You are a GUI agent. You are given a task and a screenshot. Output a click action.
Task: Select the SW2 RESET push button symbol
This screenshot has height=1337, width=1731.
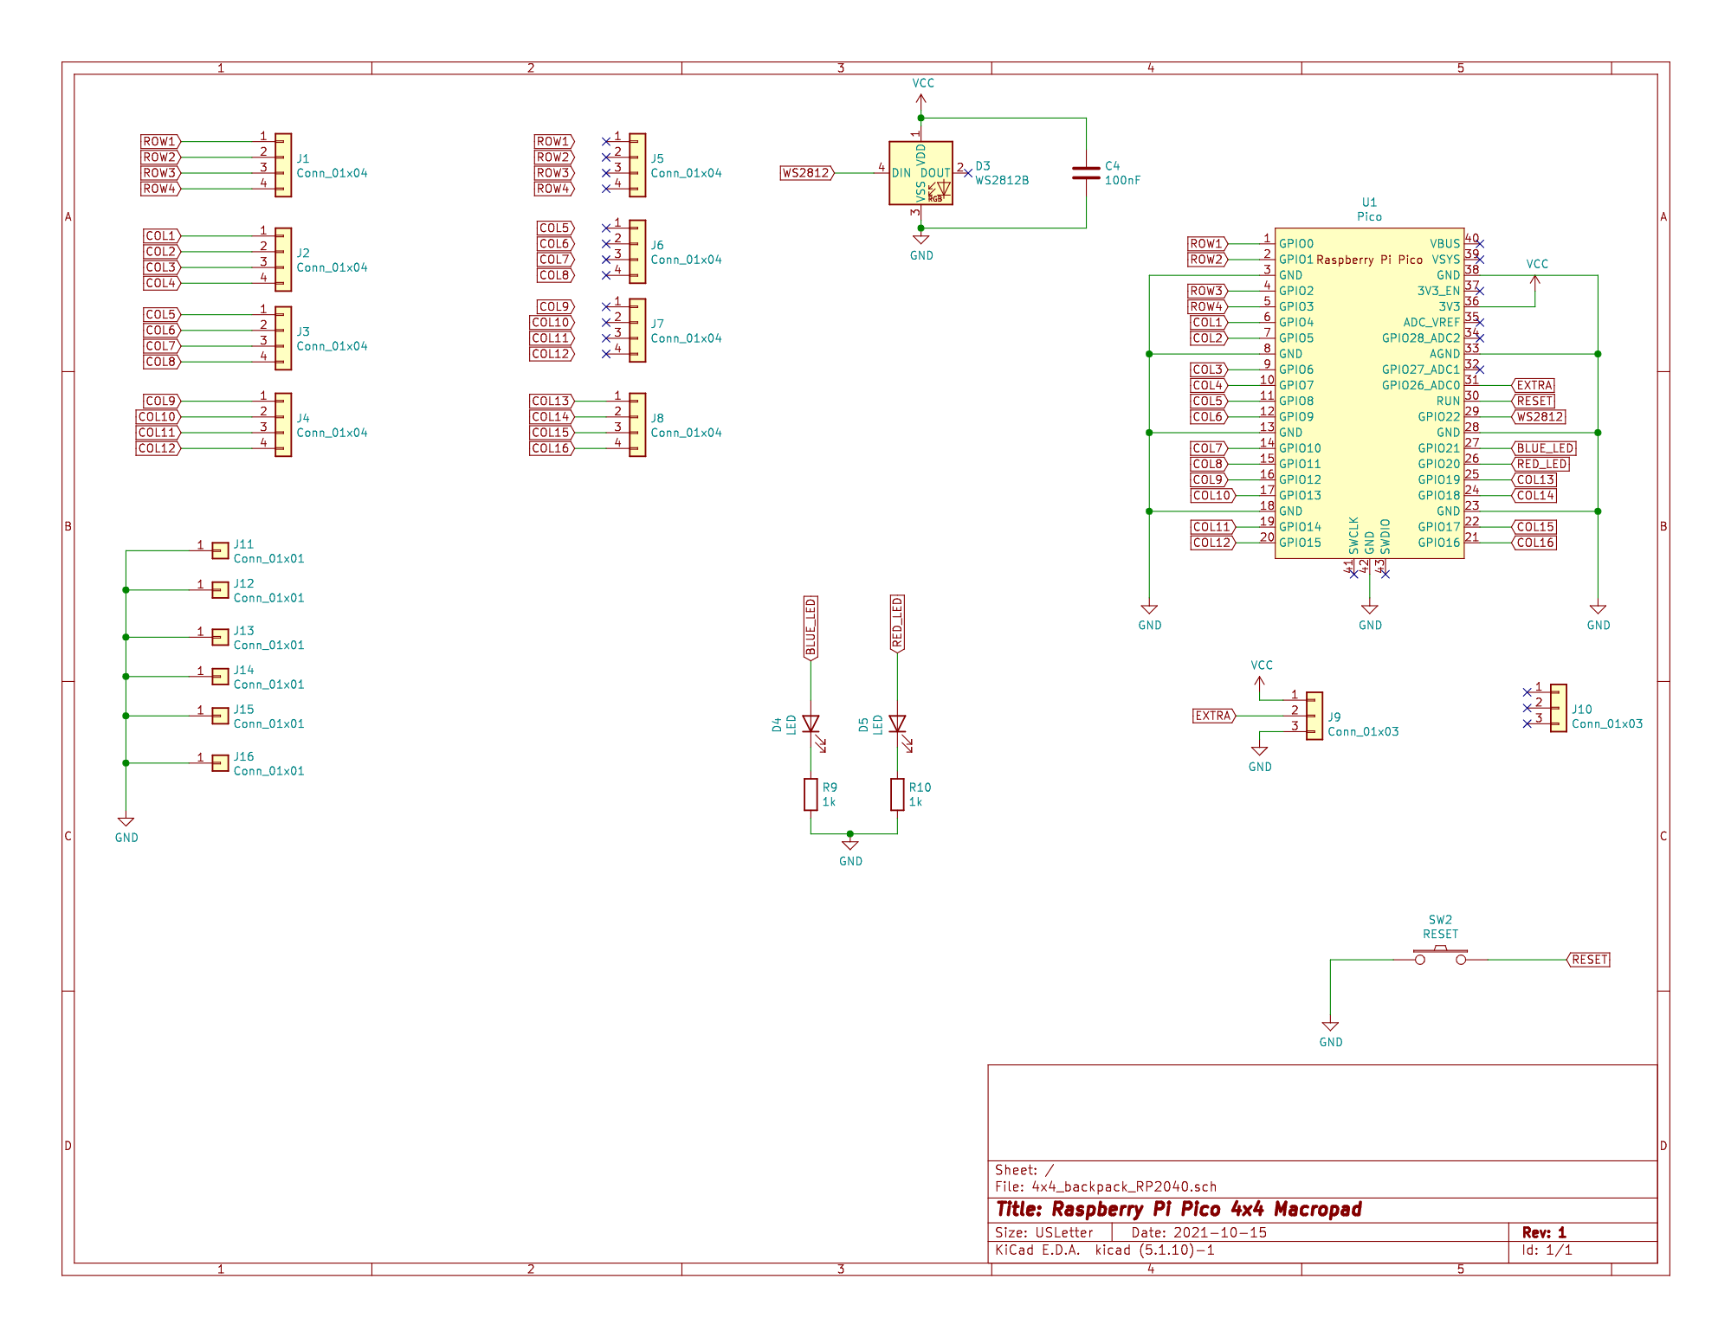(x=1440, y=955)
